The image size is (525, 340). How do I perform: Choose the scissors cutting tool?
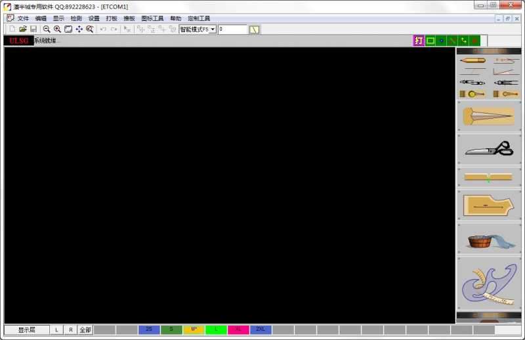click(489, 149)
